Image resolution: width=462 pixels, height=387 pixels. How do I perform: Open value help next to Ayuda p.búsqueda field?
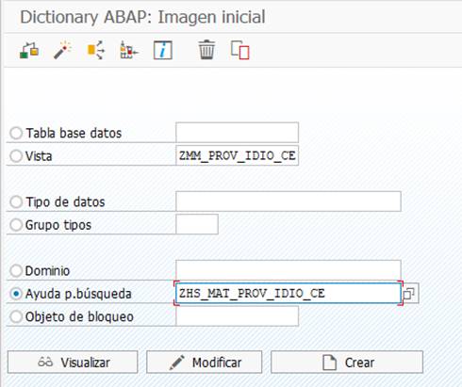click(x=409, y=294)
